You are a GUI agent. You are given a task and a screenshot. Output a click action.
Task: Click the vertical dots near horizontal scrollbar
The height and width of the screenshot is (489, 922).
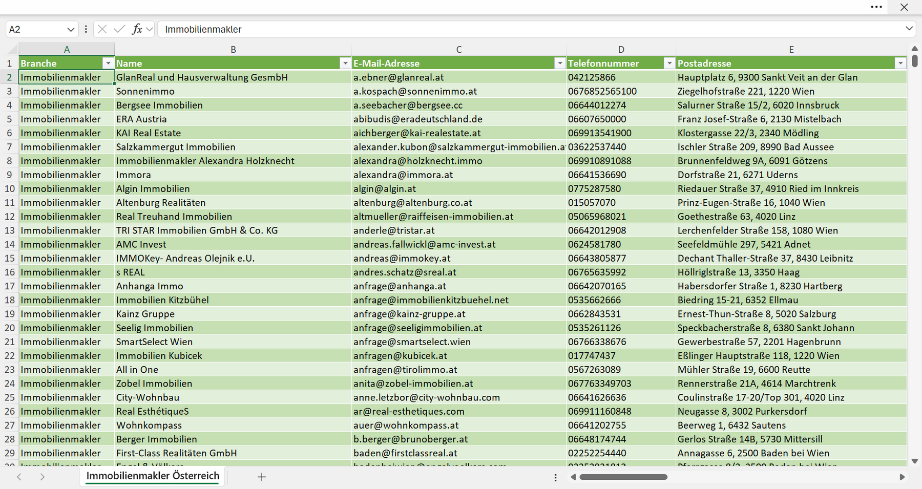[555, 477]
